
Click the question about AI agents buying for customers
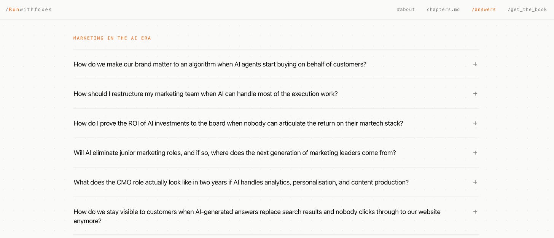(x=220, y=64)
